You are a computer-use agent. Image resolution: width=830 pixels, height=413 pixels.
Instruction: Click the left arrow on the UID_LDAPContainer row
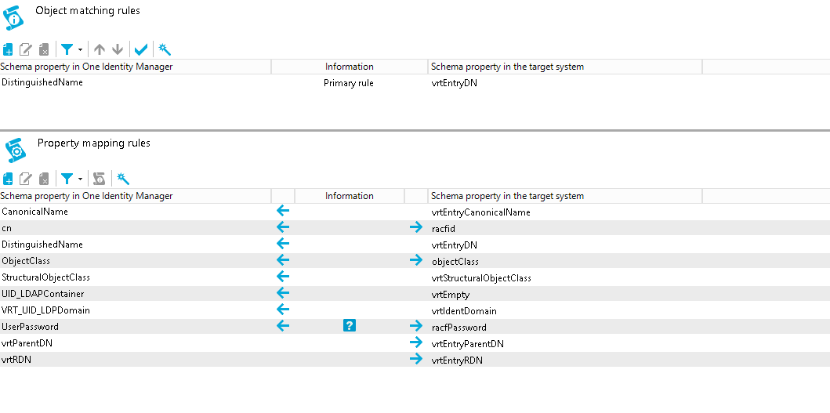pos(283,293)
